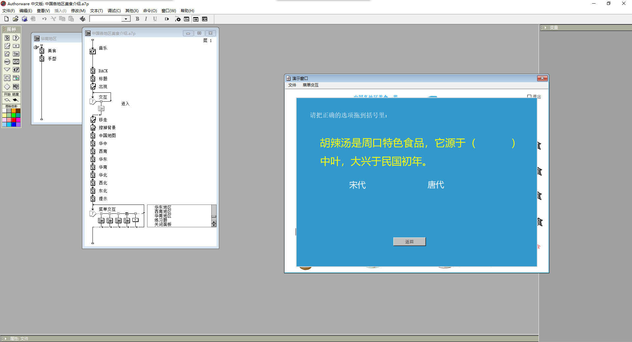
Task: Click the Copy toolbar icon
Action: [x=62, y=19]
